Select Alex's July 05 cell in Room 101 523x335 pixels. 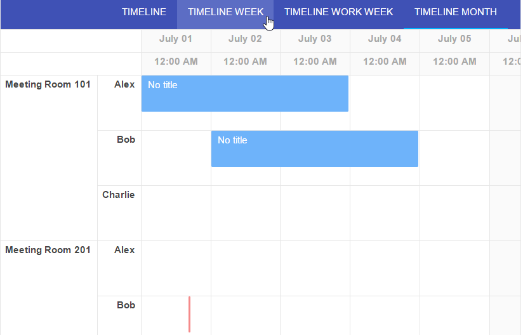pyautogui.click(x=454, y=103)
